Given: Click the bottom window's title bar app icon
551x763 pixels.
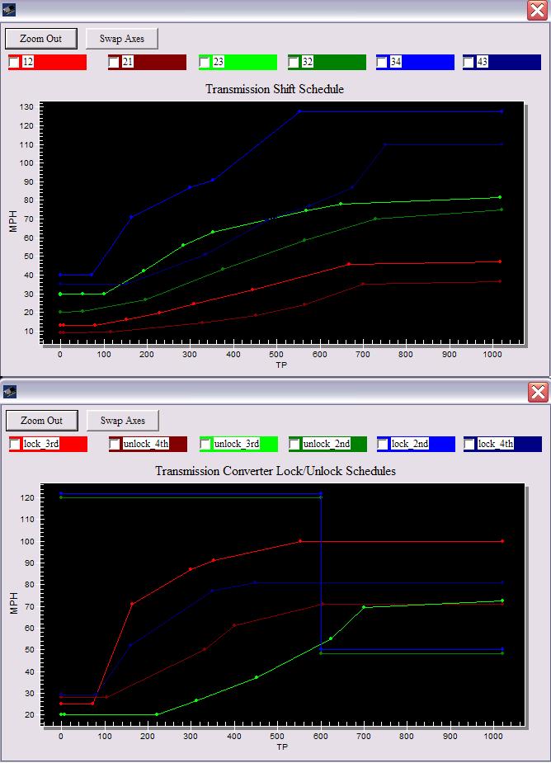Looking at the screenshot, I should coord(10,392).
